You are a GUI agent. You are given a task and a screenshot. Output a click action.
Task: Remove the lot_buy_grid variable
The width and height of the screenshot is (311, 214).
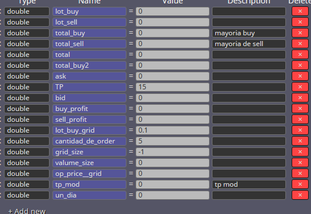(x=300, y=130)
